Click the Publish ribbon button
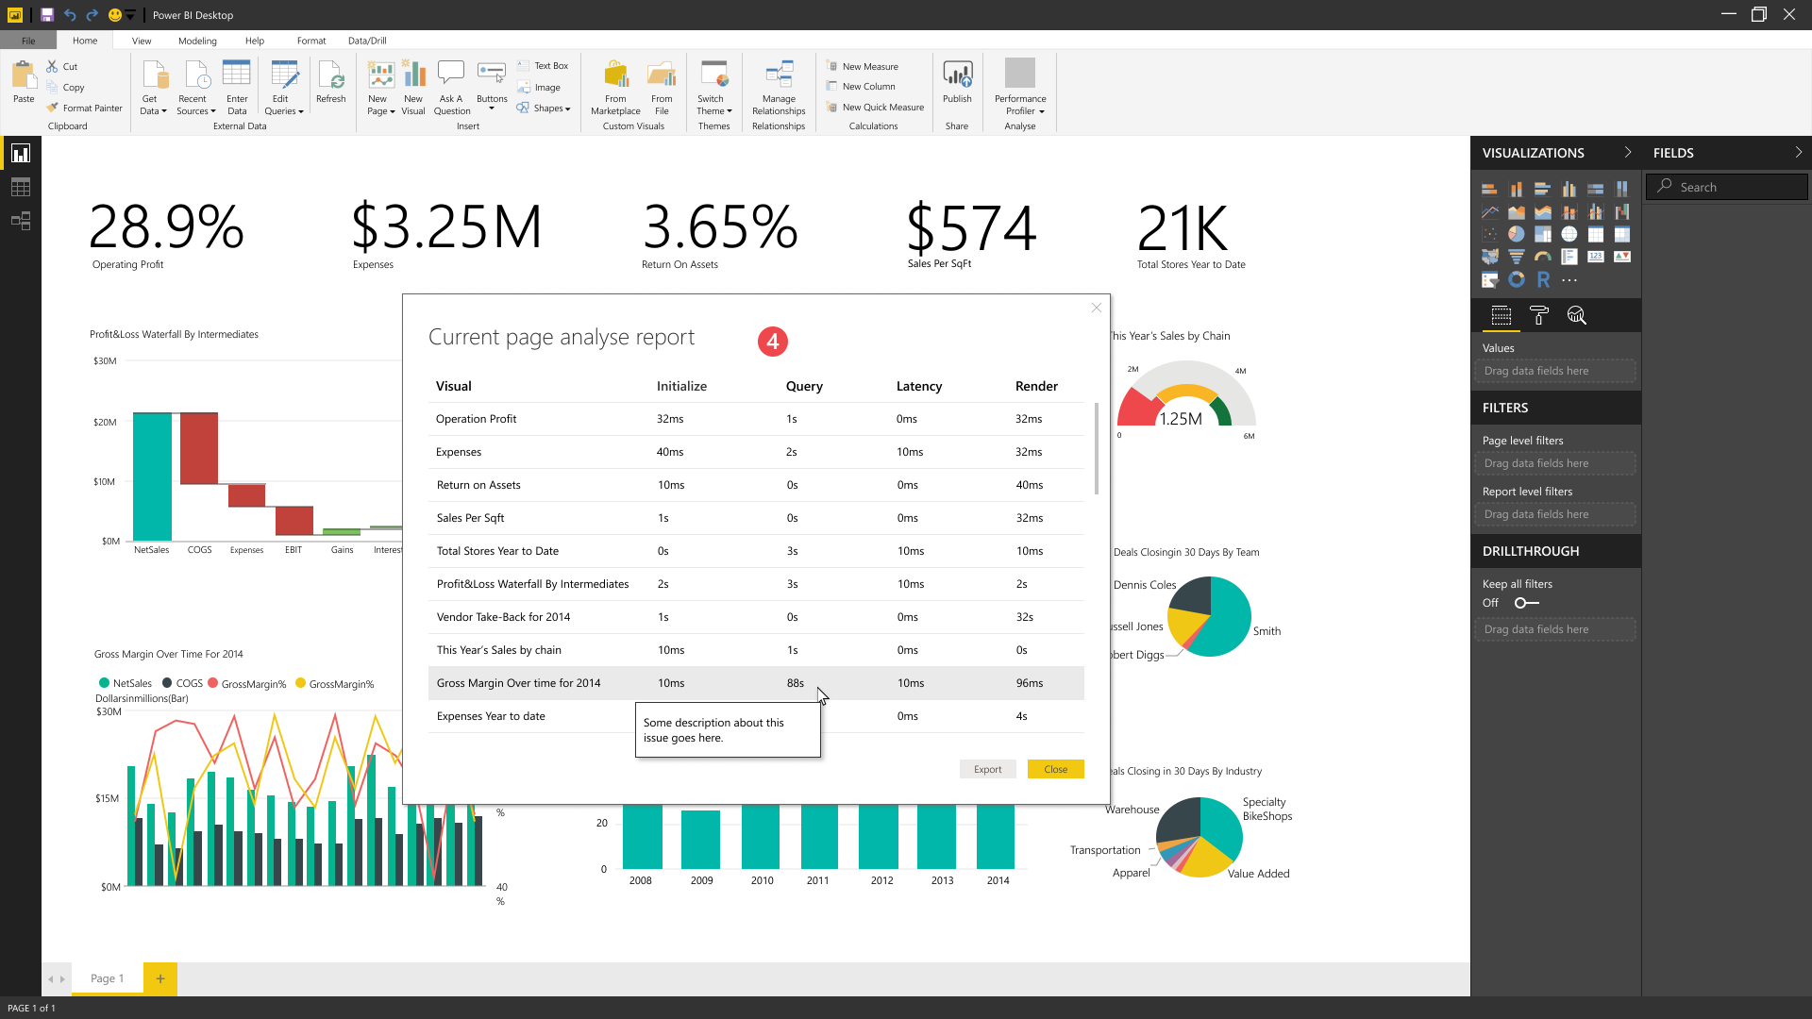 pyautogui.click(x=956, y=81)
